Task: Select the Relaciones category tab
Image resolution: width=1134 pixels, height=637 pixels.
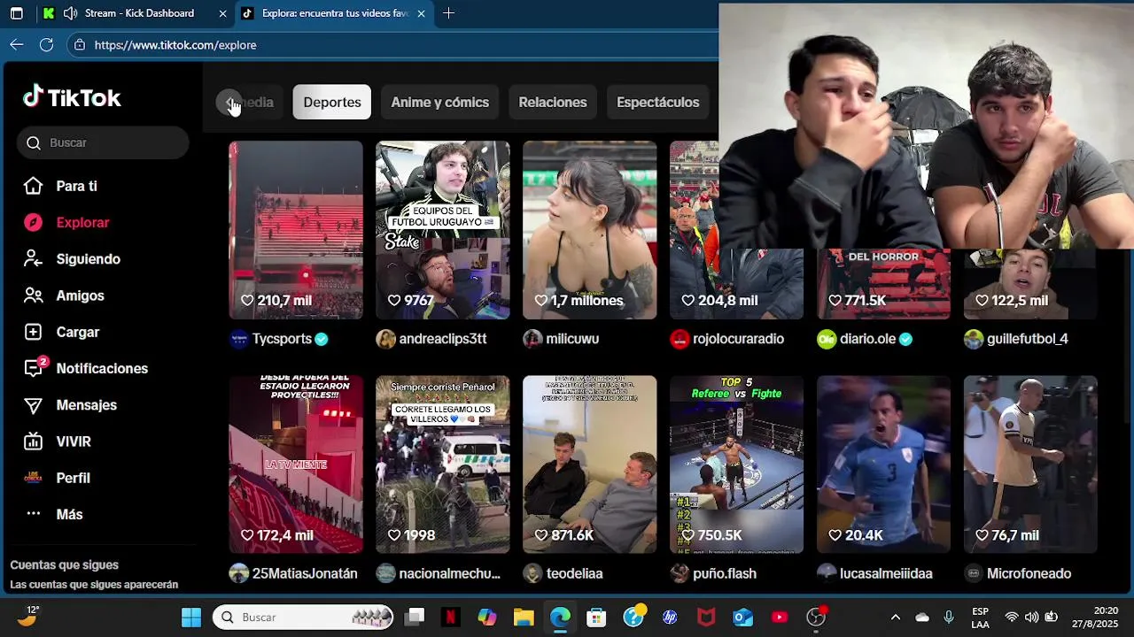Action: click(x=553, y=102)
